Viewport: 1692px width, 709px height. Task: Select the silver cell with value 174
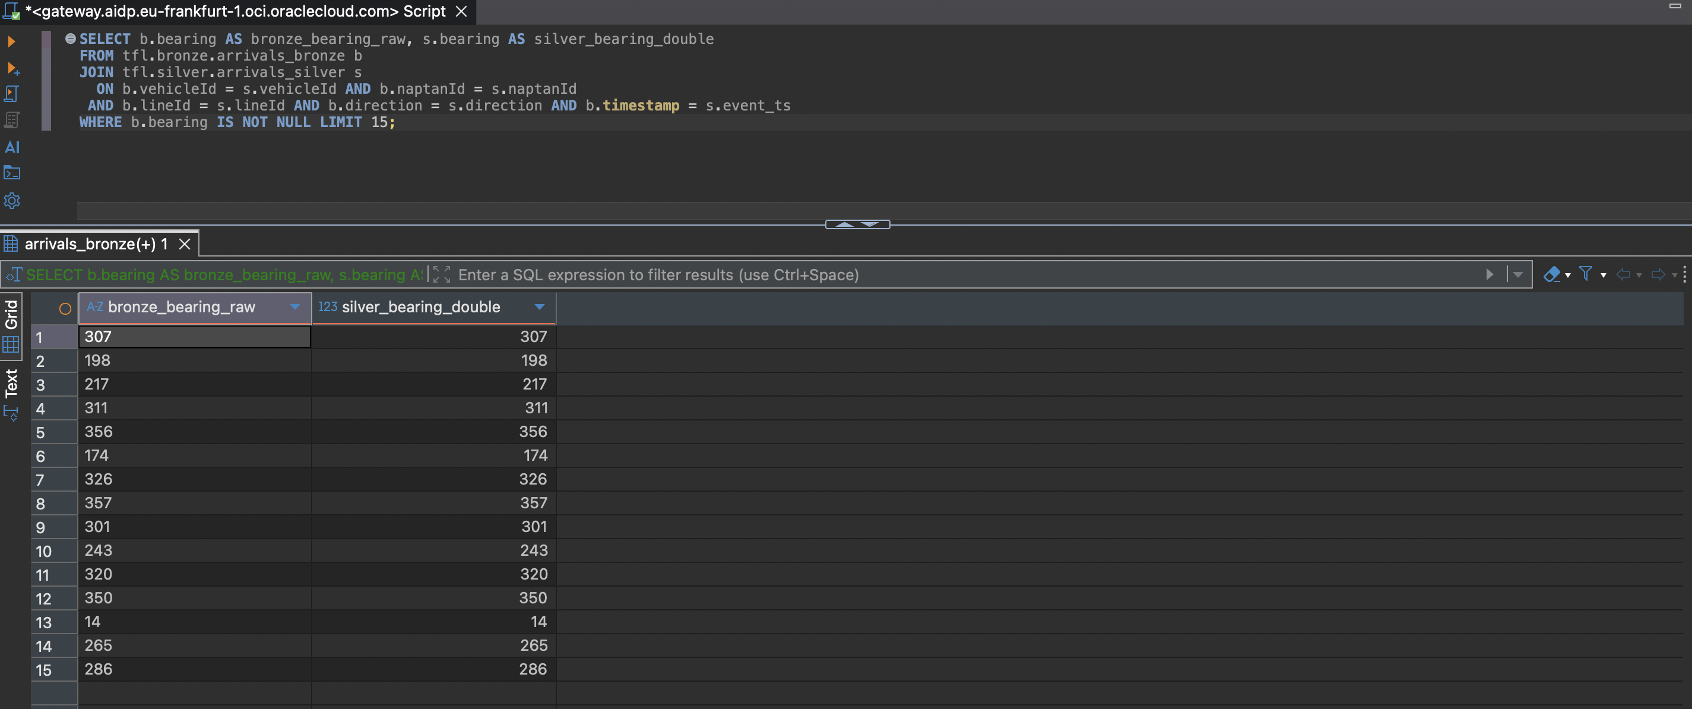[433, 455]
